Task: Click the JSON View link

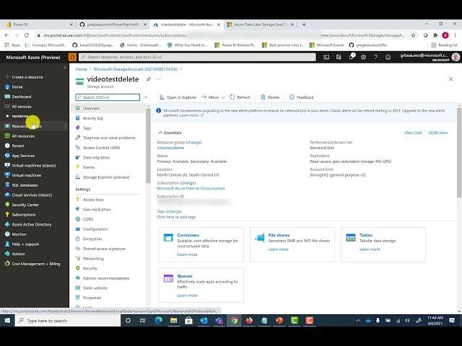Action: coord(437,133)
